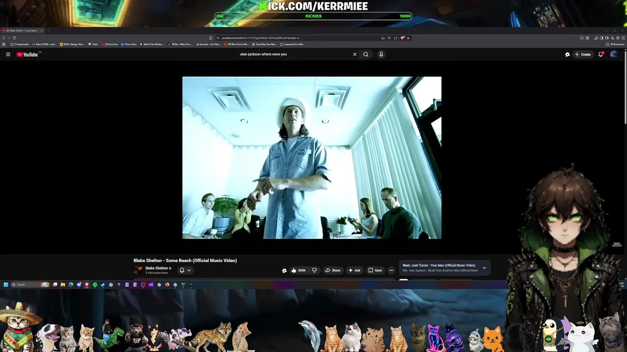Go back with the browser back arrow
The width and height of the screenshot is (627, 352).
point(4,38)
